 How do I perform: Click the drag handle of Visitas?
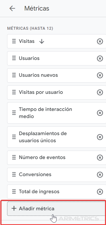coord(14,41)
